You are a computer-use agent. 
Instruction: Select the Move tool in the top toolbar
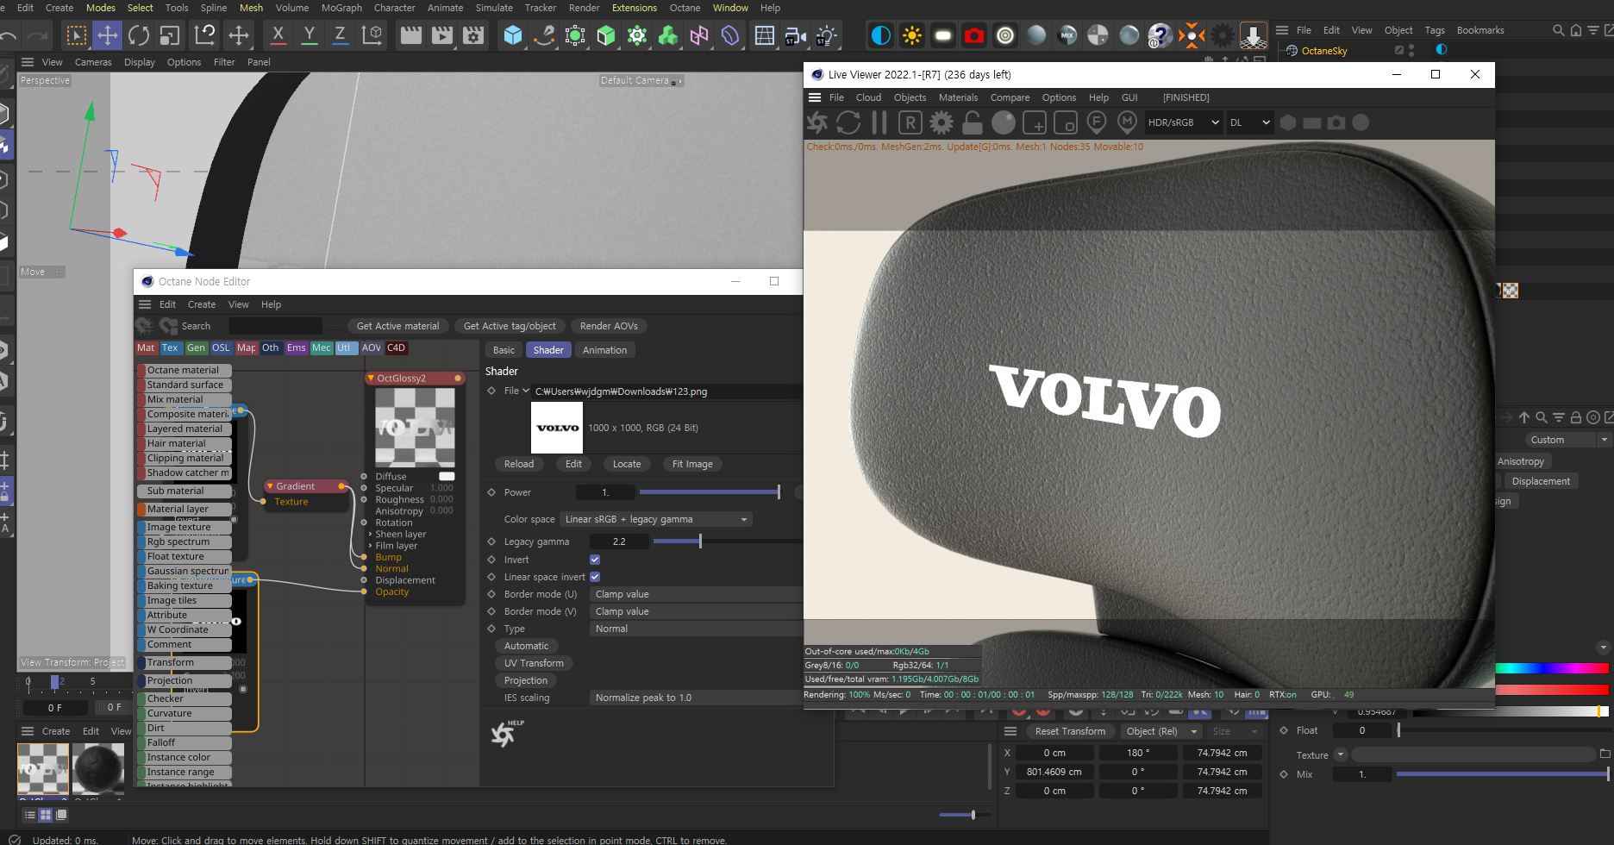(x=107, y=35)
